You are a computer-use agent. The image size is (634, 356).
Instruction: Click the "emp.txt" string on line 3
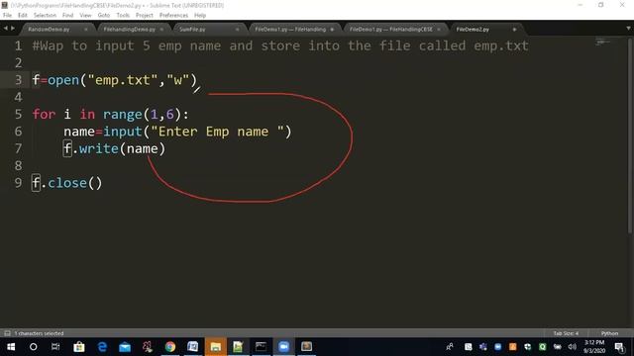point(123,80)
